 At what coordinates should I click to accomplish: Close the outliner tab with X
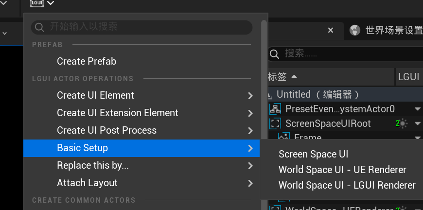(x=331, y=31)
